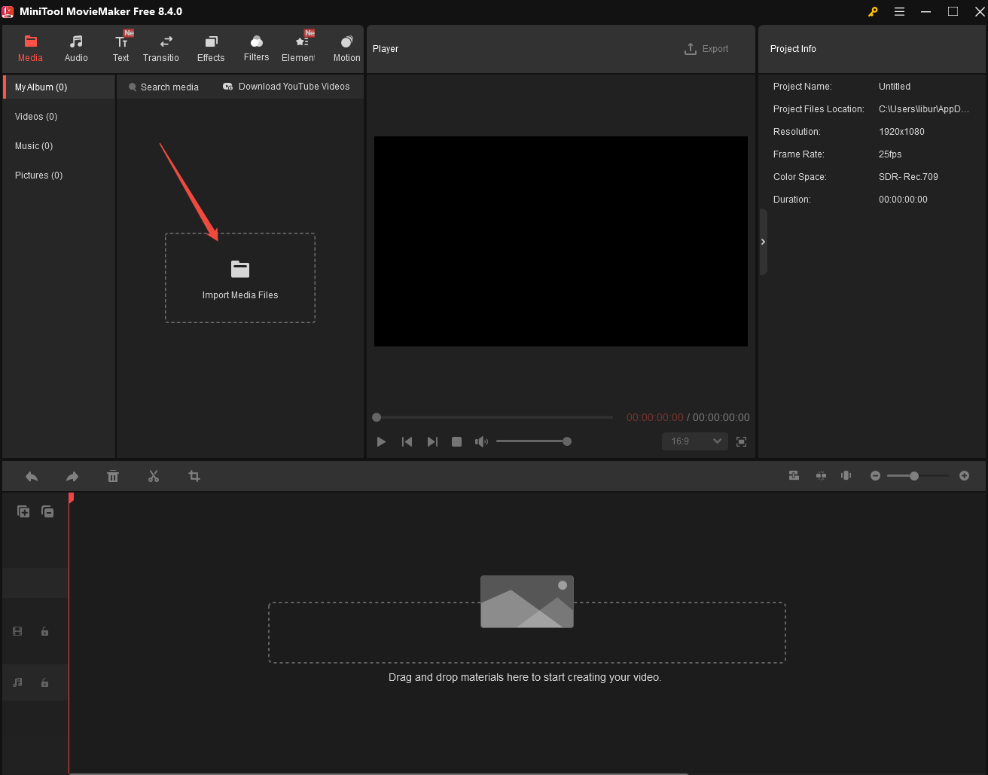Click the Undo arrow on the timeline toolbar
The width and height of the screenshot is (988, 775).
31,476
